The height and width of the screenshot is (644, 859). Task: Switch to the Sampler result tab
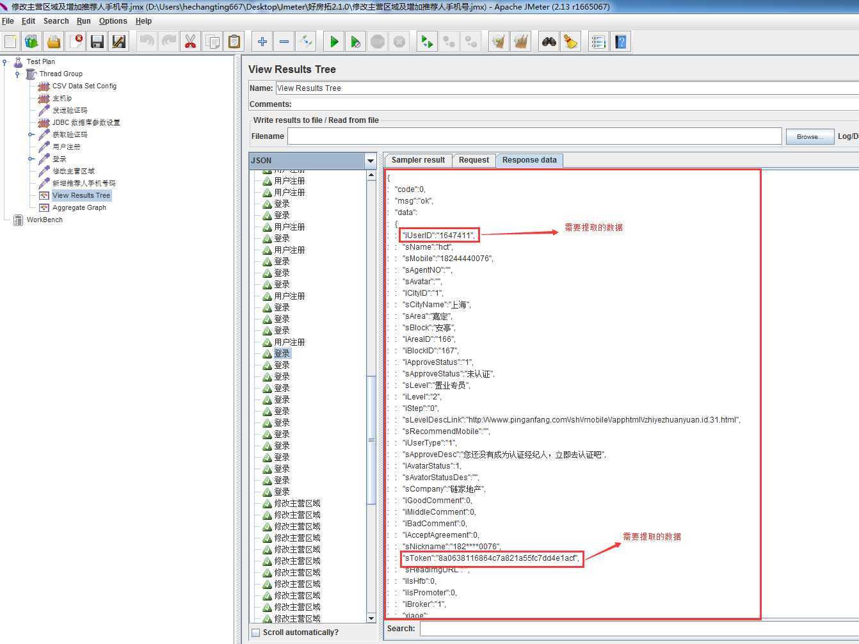tap(418, 160)
